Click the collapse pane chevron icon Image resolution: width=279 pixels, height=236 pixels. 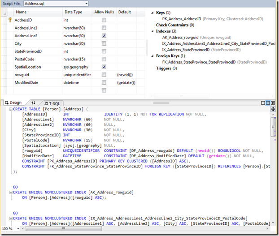273,103
